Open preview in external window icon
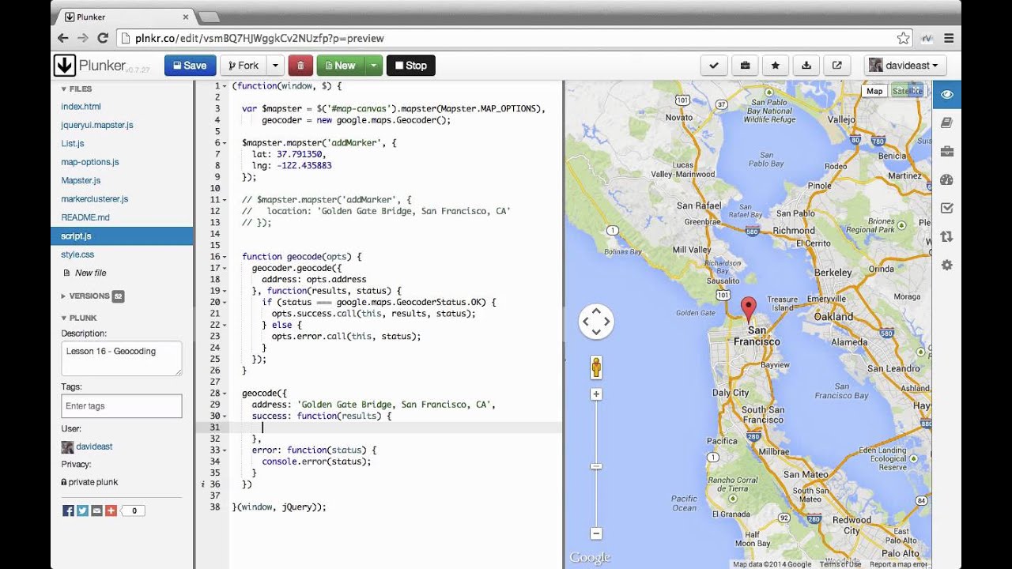Image resolution: width=1012 pixels, height=569 pixels. click(x=836, y=66)
